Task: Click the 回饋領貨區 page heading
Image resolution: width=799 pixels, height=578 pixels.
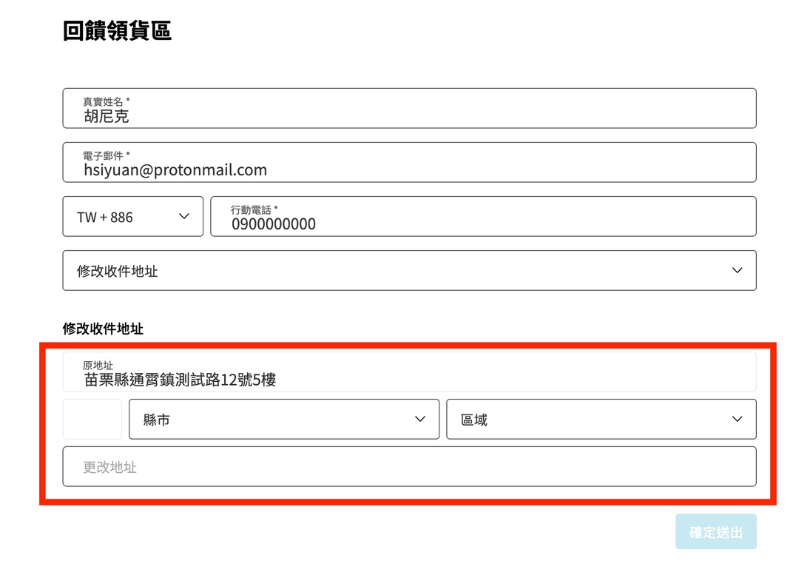Action: (x=117, y=31)
